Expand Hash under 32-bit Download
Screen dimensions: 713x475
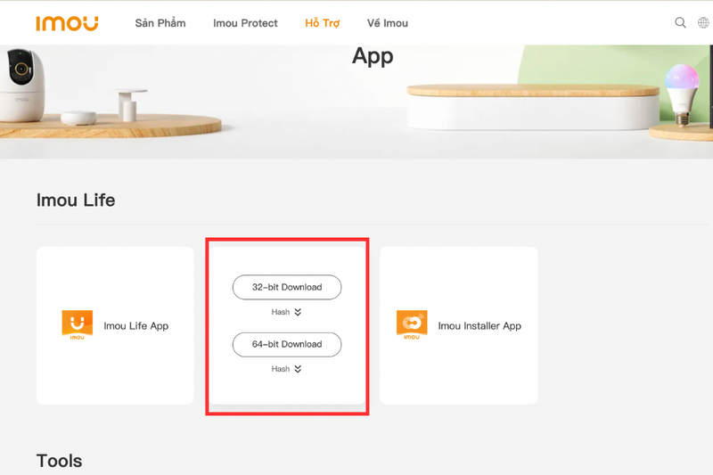(x=286, y=312)
